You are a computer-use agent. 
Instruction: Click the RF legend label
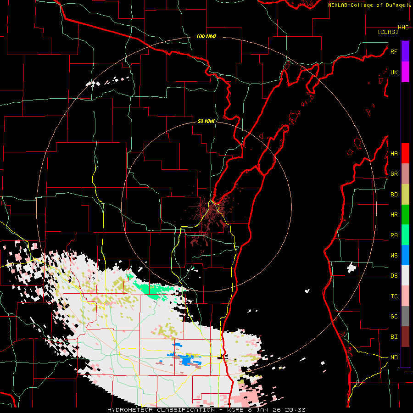point(394,51)
